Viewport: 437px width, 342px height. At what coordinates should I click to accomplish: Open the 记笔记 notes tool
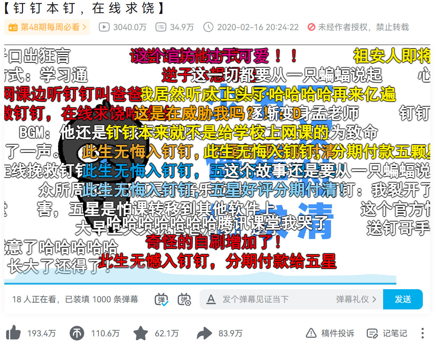pos(387,333)
